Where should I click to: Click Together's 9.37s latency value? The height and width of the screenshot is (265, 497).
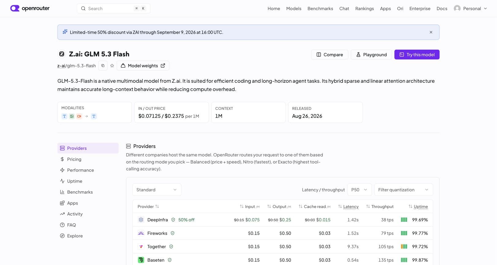pyautogui.click(x=353, y=247)
